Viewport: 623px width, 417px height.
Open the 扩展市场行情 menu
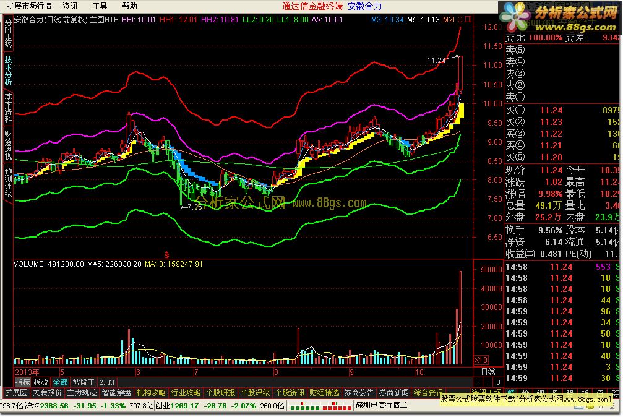tap(30, 6)
